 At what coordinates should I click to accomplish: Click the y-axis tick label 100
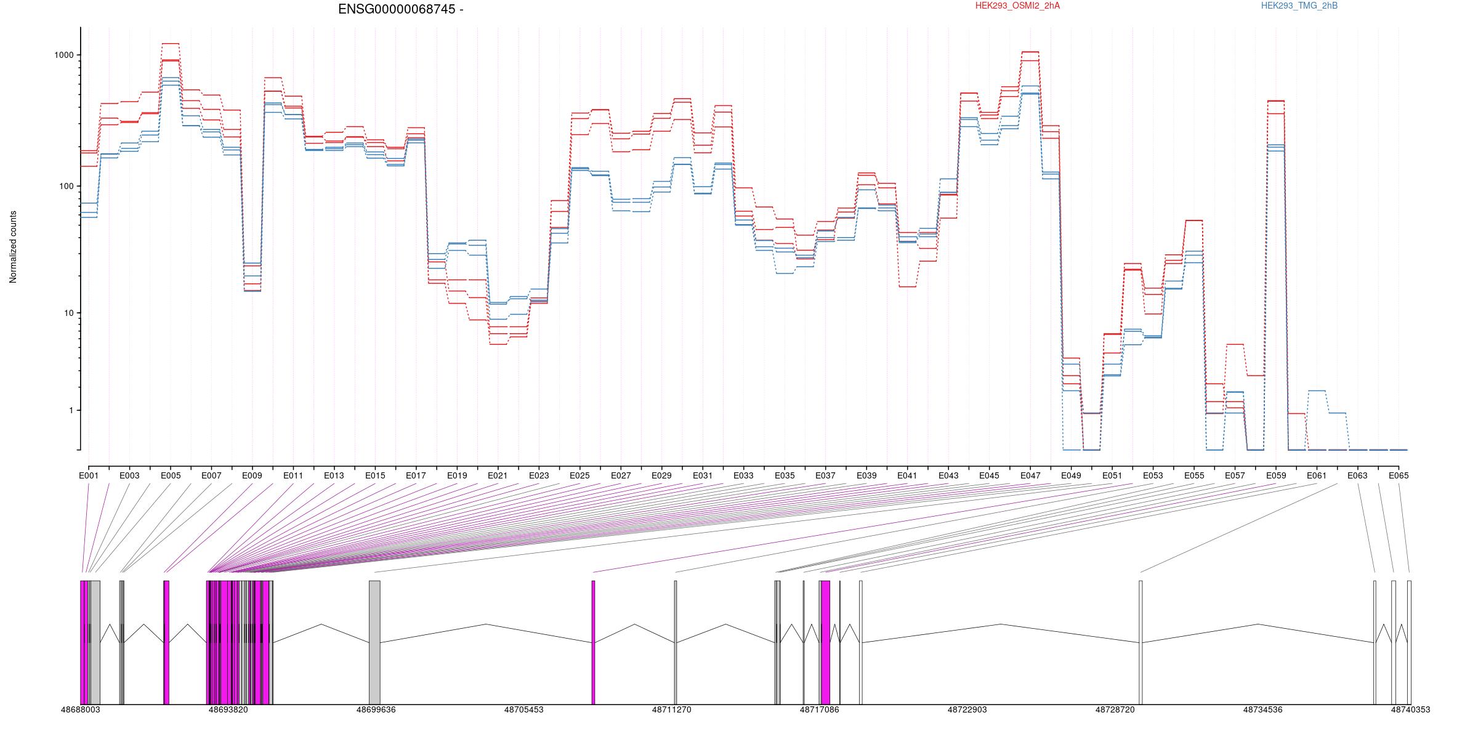[x=67, y=187]
